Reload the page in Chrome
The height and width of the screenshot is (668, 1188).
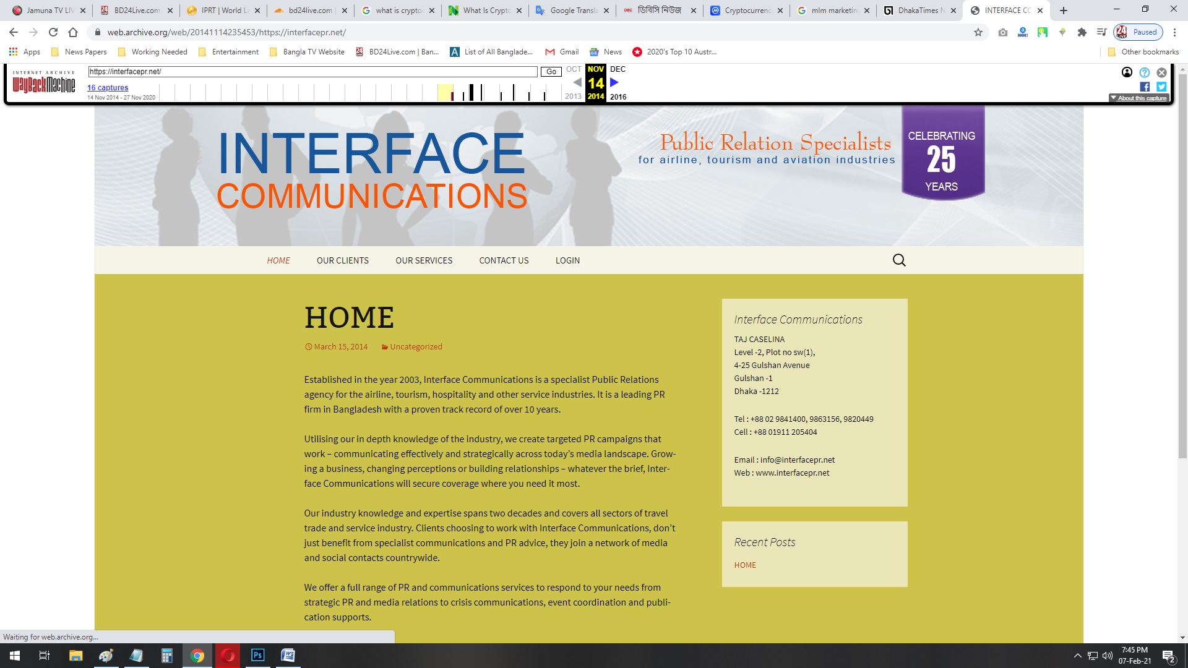click(x=53, y=32)
